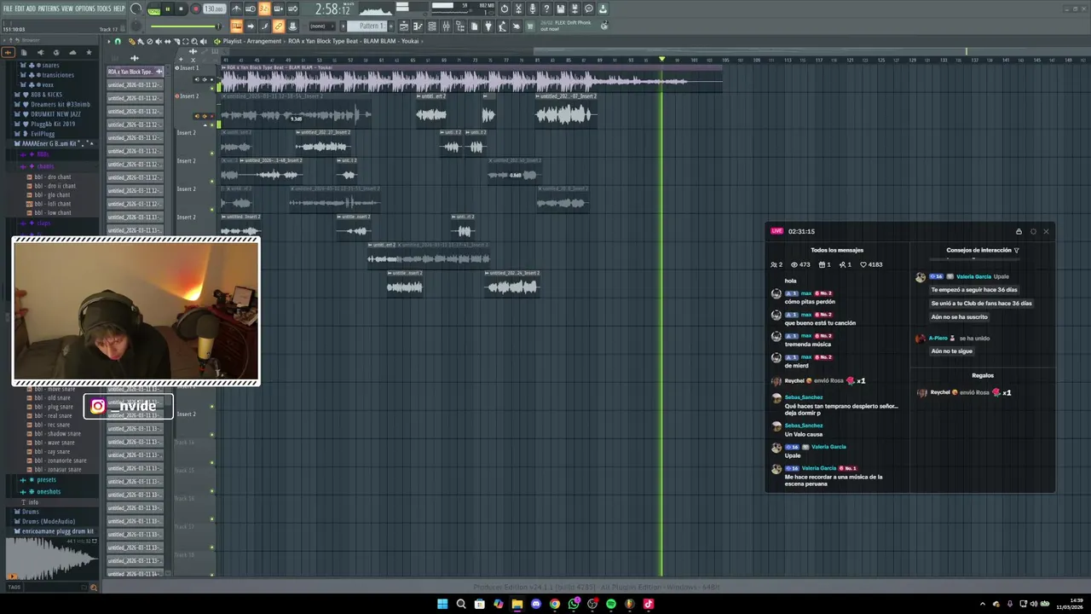Viewport: 1091px width, 614px height.
Task: Click the undo history icon in top toolbar
Action: [x=505, y=9]
